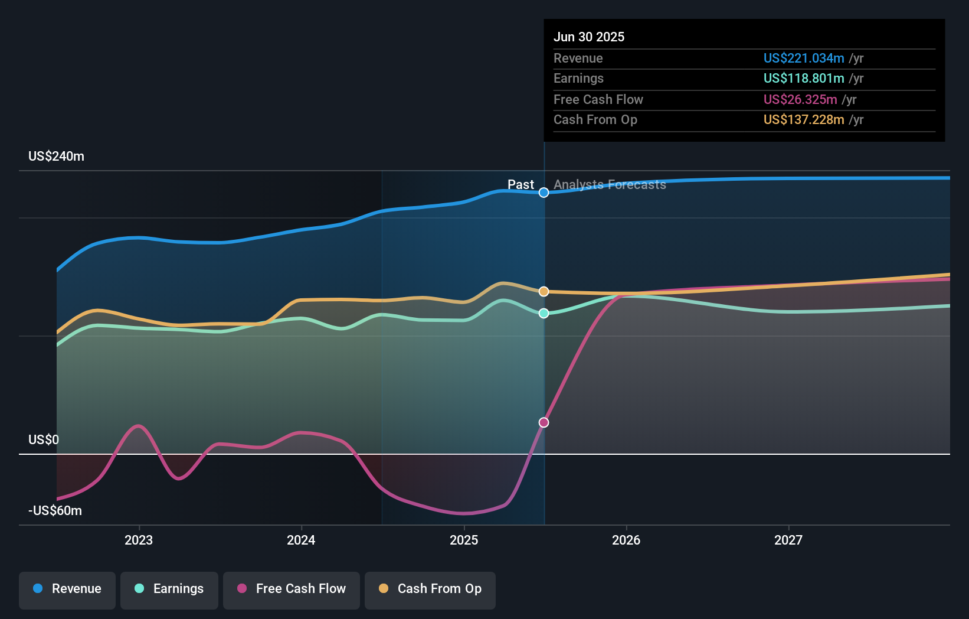This screenshot has width=969, height=619.
Task: Collapse the Past period section
Action: [x=520, y=184]
